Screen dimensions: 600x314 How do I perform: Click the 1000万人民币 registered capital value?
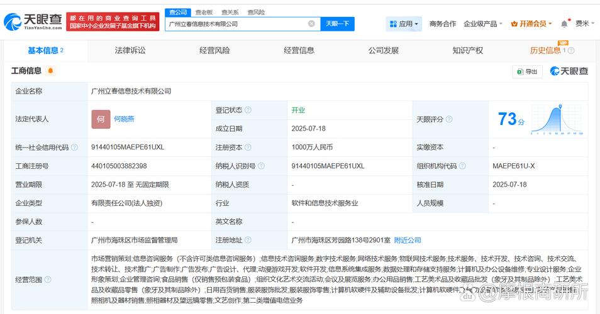[x=312, y=147]
